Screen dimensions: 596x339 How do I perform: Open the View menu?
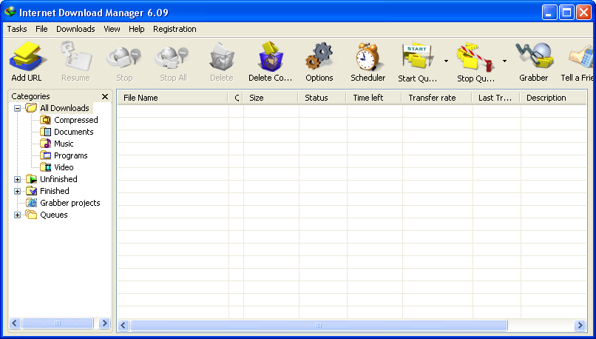click(x=112, y=29)
